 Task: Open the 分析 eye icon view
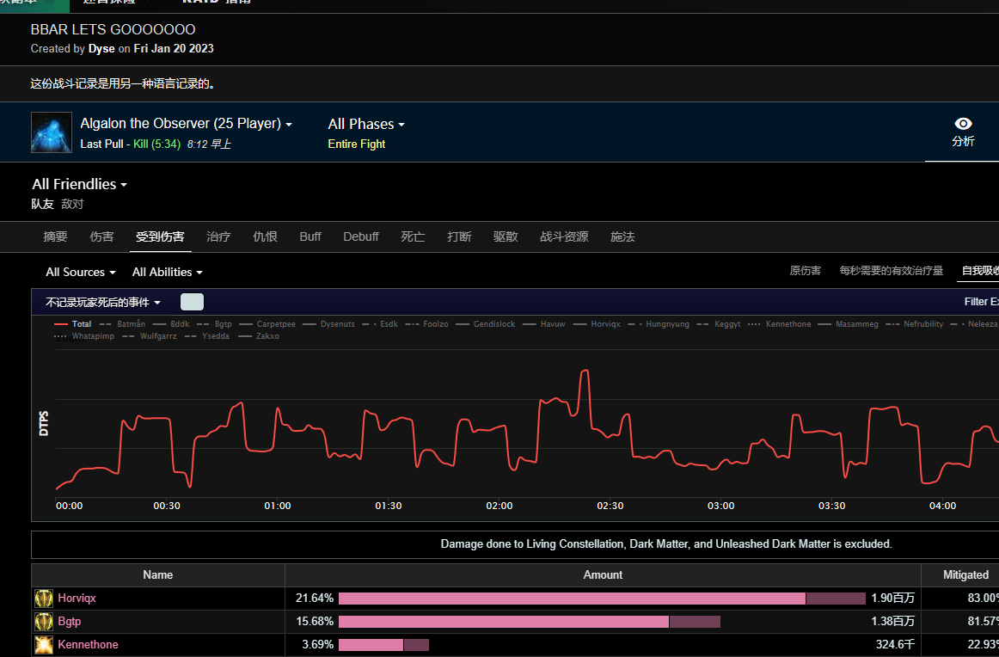[x=963, y=125]
